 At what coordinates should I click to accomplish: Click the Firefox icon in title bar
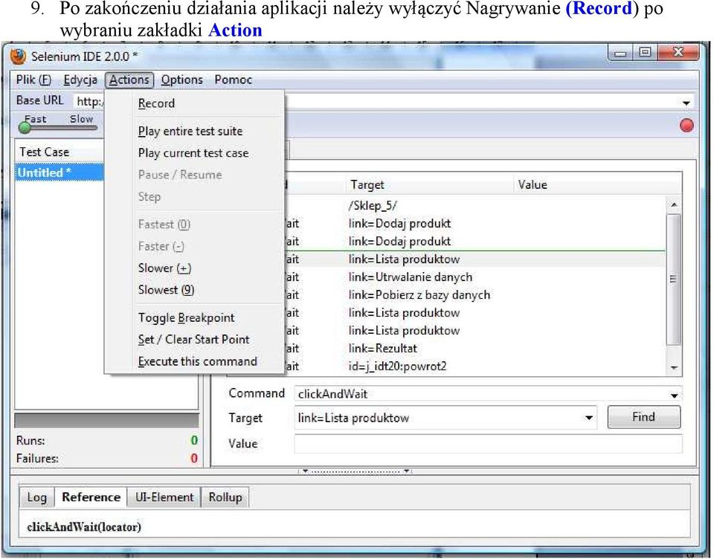tap(18, 56)
